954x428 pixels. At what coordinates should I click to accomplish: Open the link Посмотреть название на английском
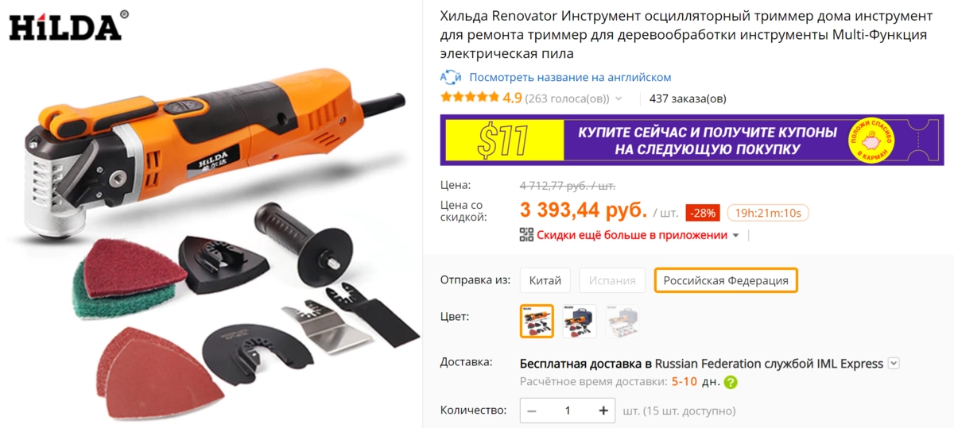pos(570,77)
